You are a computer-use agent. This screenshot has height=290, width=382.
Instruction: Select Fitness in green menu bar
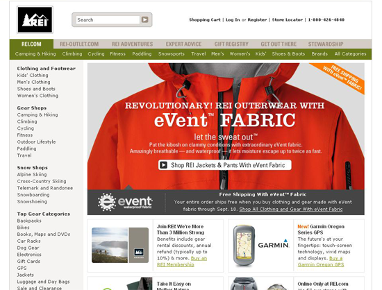pyautogui.click(x=117, y=53)
